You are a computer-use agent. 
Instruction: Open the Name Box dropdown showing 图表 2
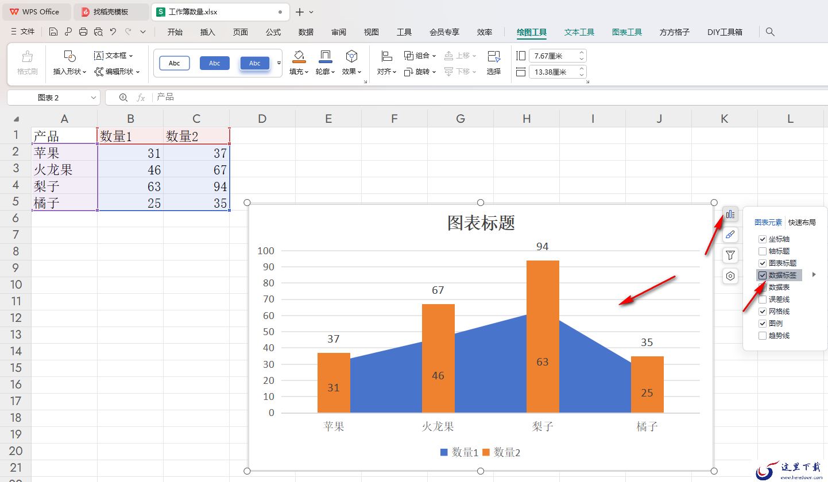[x=94, y=98]
